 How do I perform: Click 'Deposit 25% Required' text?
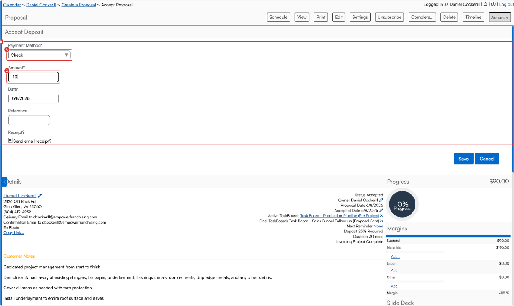click(364, 231)
